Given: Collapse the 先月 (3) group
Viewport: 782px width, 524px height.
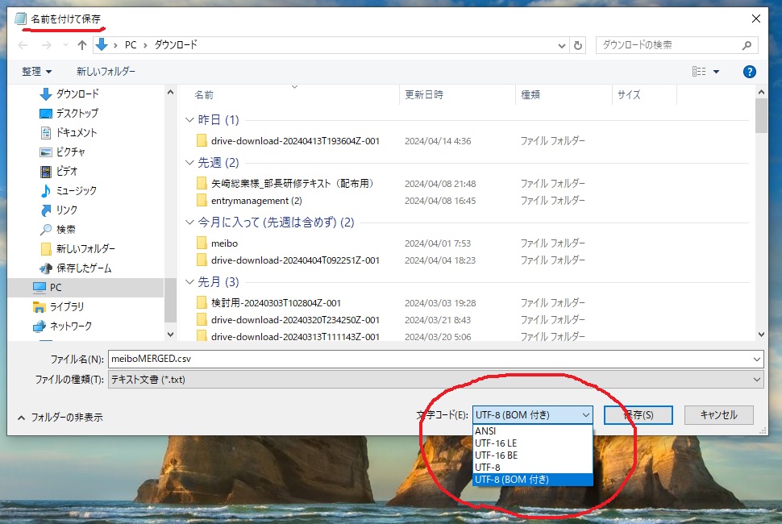Looking at the screenshot, I should [x=190, y=282].
